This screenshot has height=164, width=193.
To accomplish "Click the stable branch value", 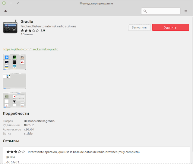I will (x=28, y=134).
